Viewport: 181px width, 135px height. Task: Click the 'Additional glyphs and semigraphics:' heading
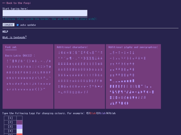point(133,47)
